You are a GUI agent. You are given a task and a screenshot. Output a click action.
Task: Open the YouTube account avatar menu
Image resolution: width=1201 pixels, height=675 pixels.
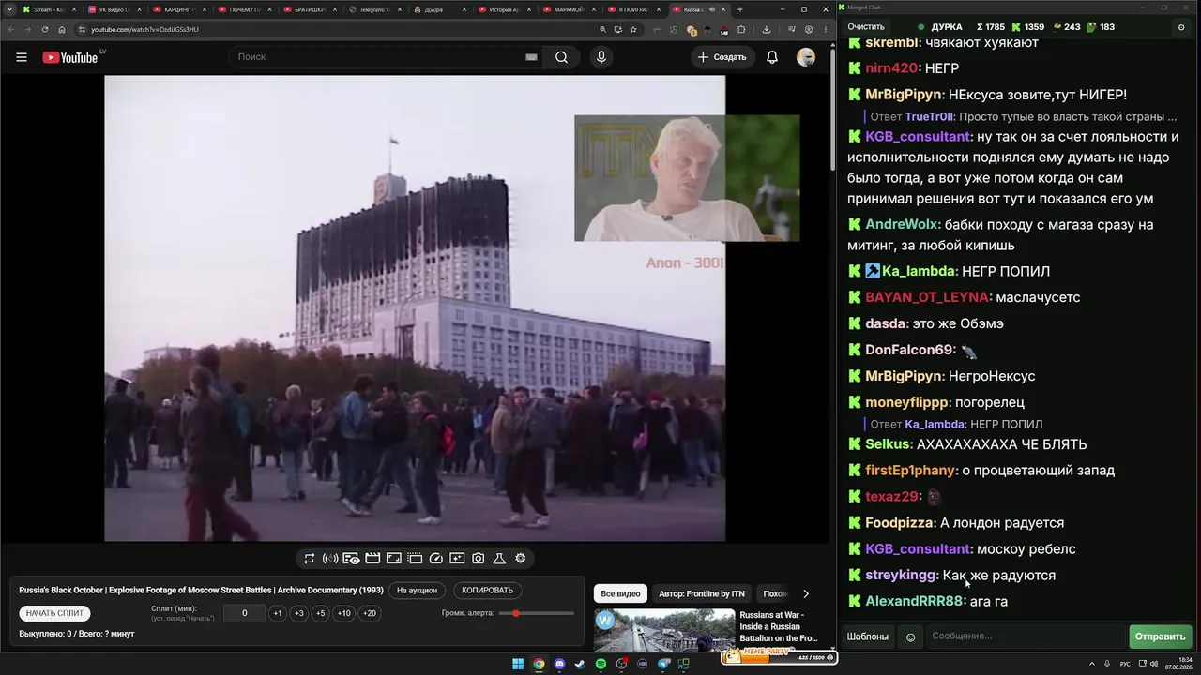(806, 57)
